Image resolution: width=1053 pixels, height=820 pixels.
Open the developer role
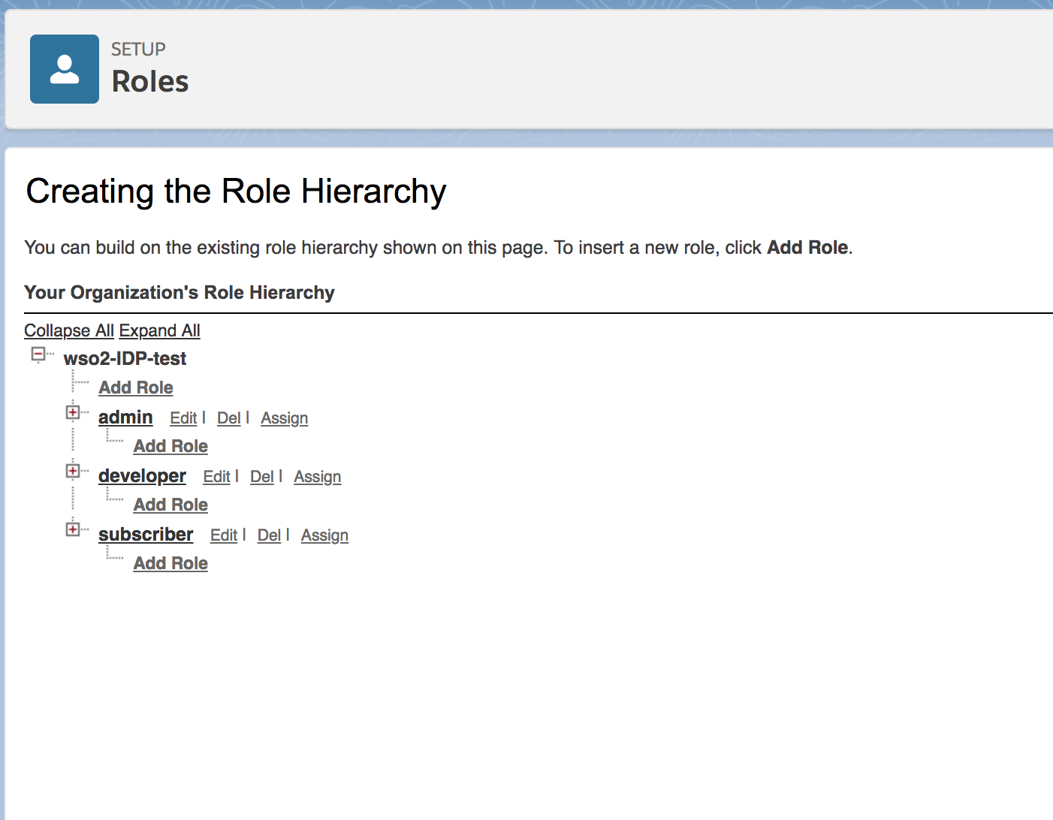142,476
